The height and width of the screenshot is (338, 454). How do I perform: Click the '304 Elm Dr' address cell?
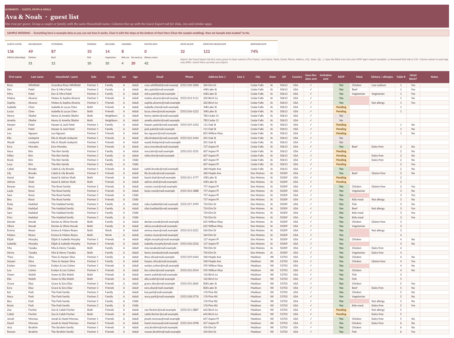[x=217, y=85]
